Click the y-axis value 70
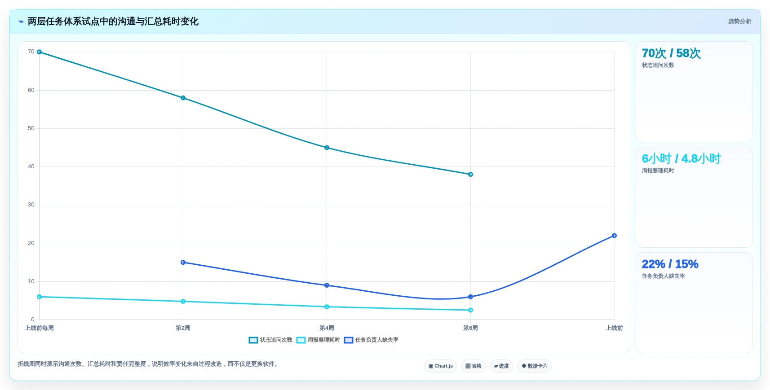 31,52
